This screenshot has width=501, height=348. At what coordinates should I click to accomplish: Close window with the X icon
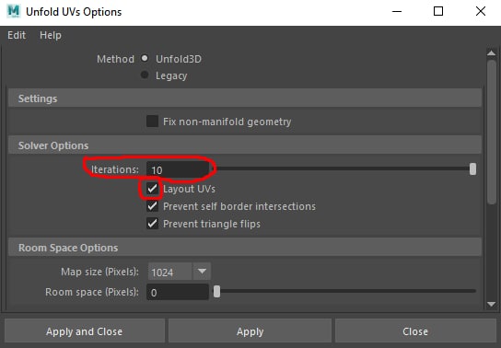click(x=481, y=11)
